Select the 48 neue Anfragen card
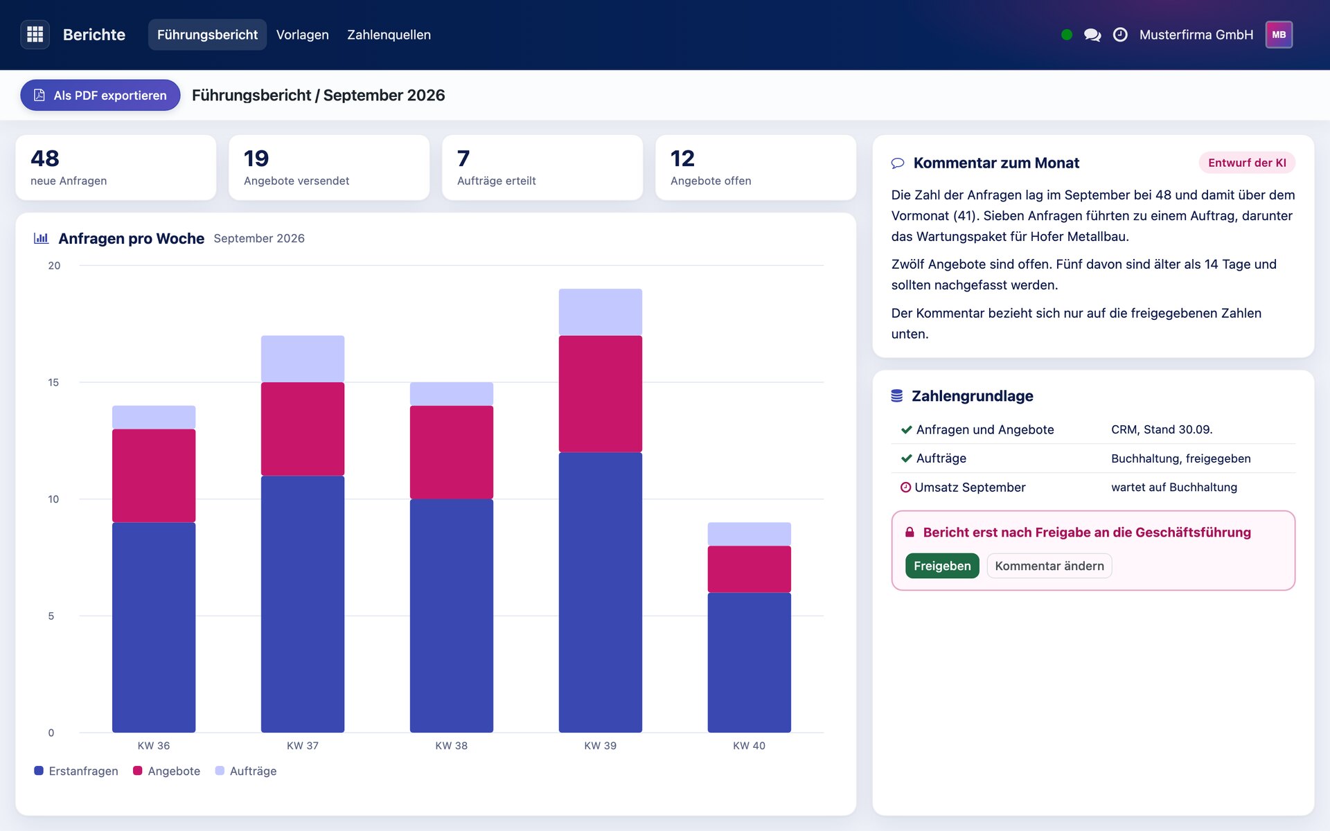This screenshot has height=831, width=1330. pos(116,168)
